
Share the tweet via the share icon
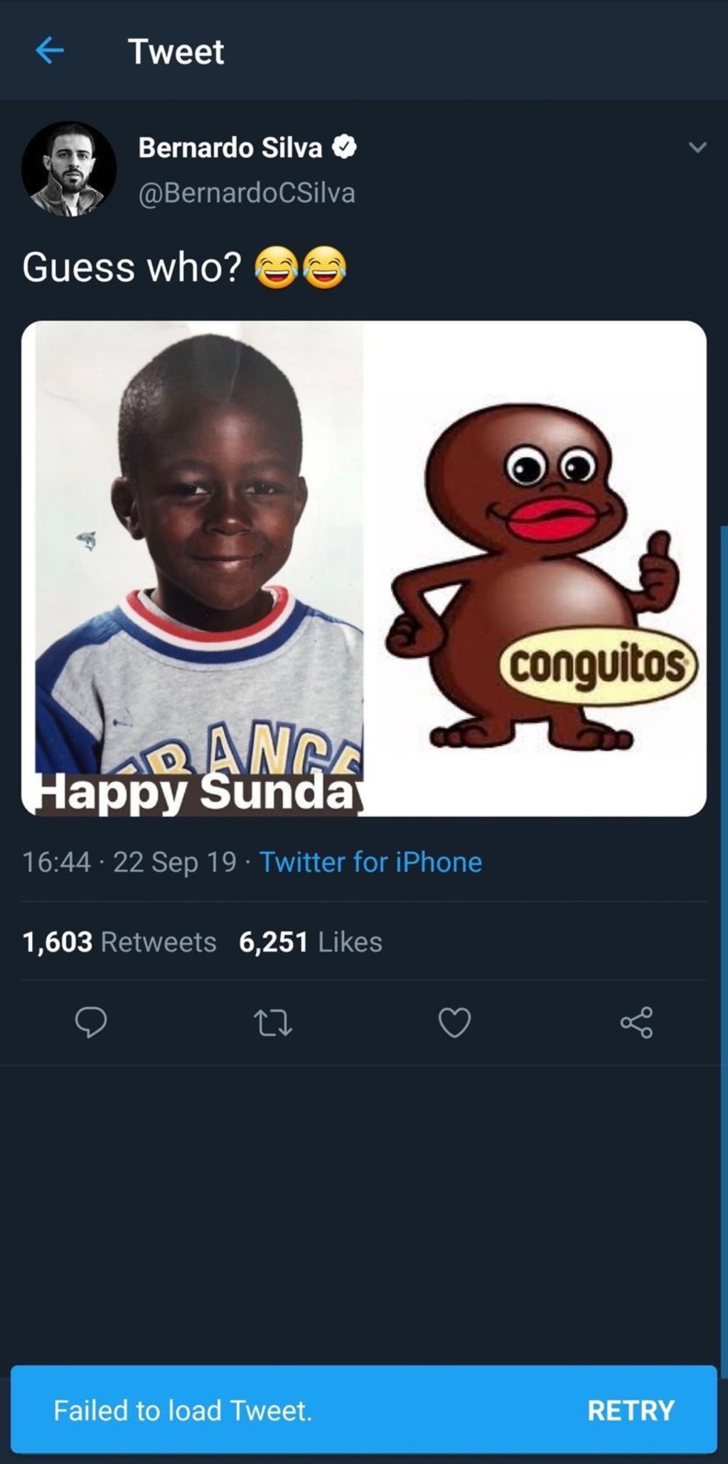pos(636,1023)
